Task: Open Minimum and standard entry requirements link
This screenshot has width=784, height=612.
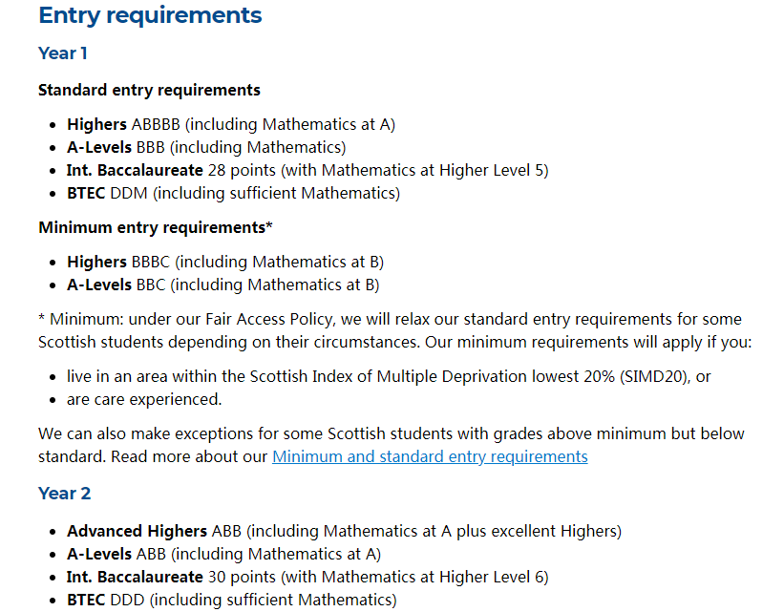Action: [430, 456]
